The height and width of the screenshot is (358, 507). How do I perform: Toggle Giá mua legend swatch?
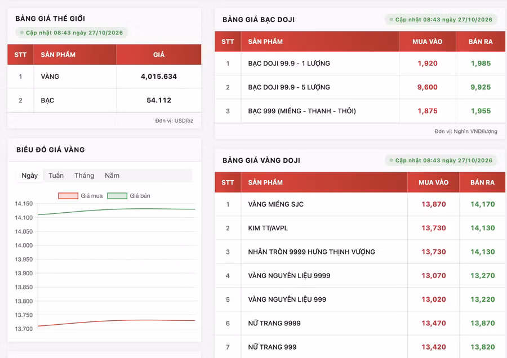[x=68, y=196]
